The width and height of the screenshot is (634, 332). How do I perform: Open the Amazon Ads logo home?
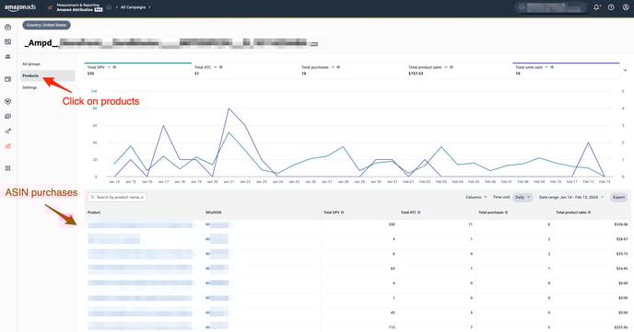click(x=20, y=7)
